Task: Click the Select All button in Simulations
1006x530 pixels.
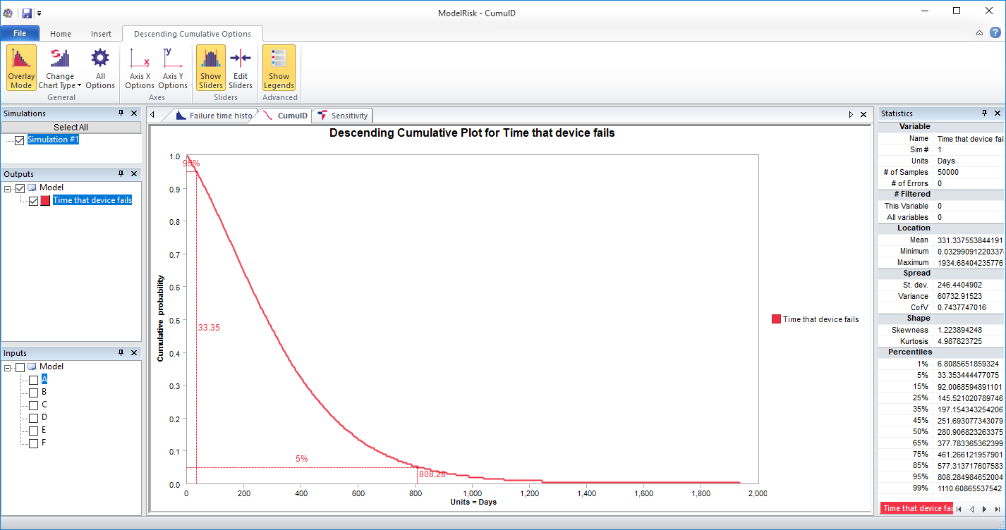Action: point(71,126)
